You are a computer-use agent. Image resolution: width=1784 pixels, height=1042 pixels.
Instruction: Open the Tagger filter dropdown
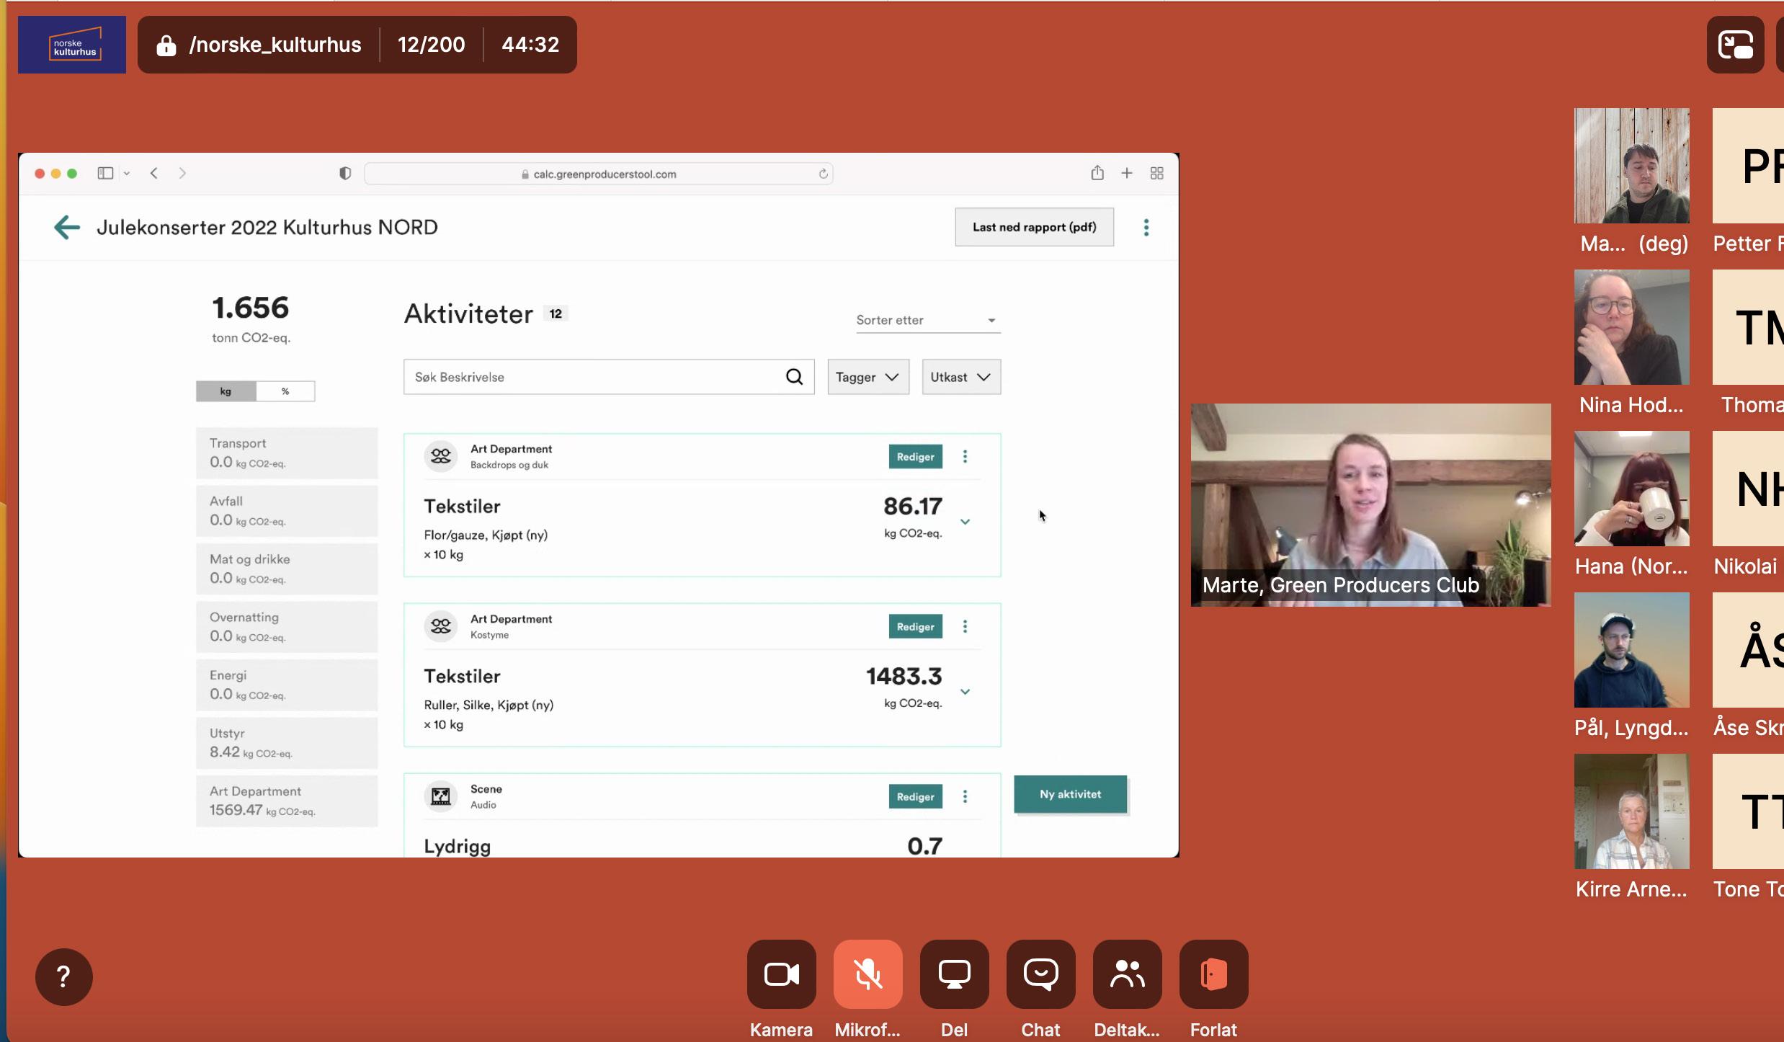point(868,377)
